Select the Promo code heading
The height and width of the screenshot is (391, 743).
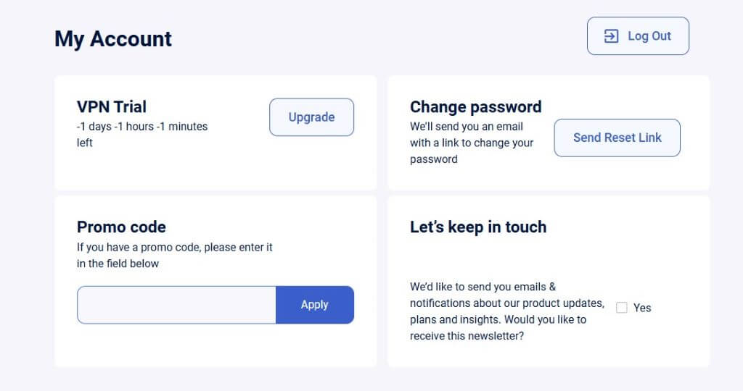click(x=121, y=227)
